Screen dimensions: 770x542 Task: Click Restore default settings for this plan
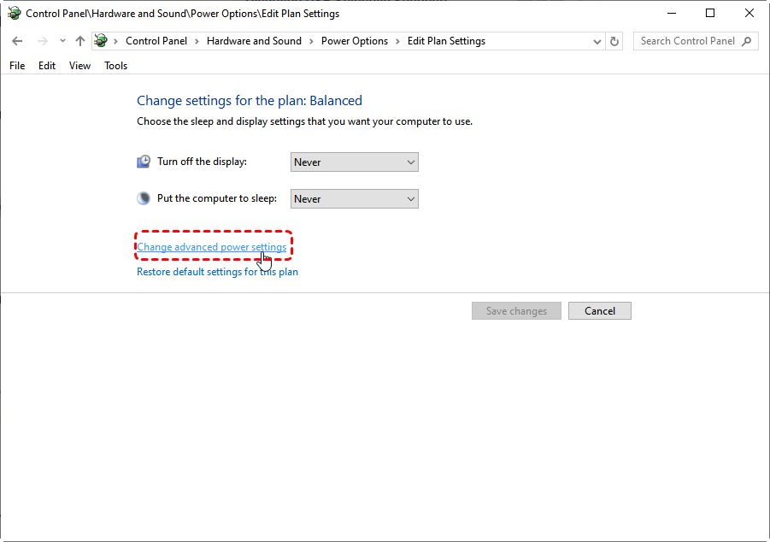pos(218,272)
